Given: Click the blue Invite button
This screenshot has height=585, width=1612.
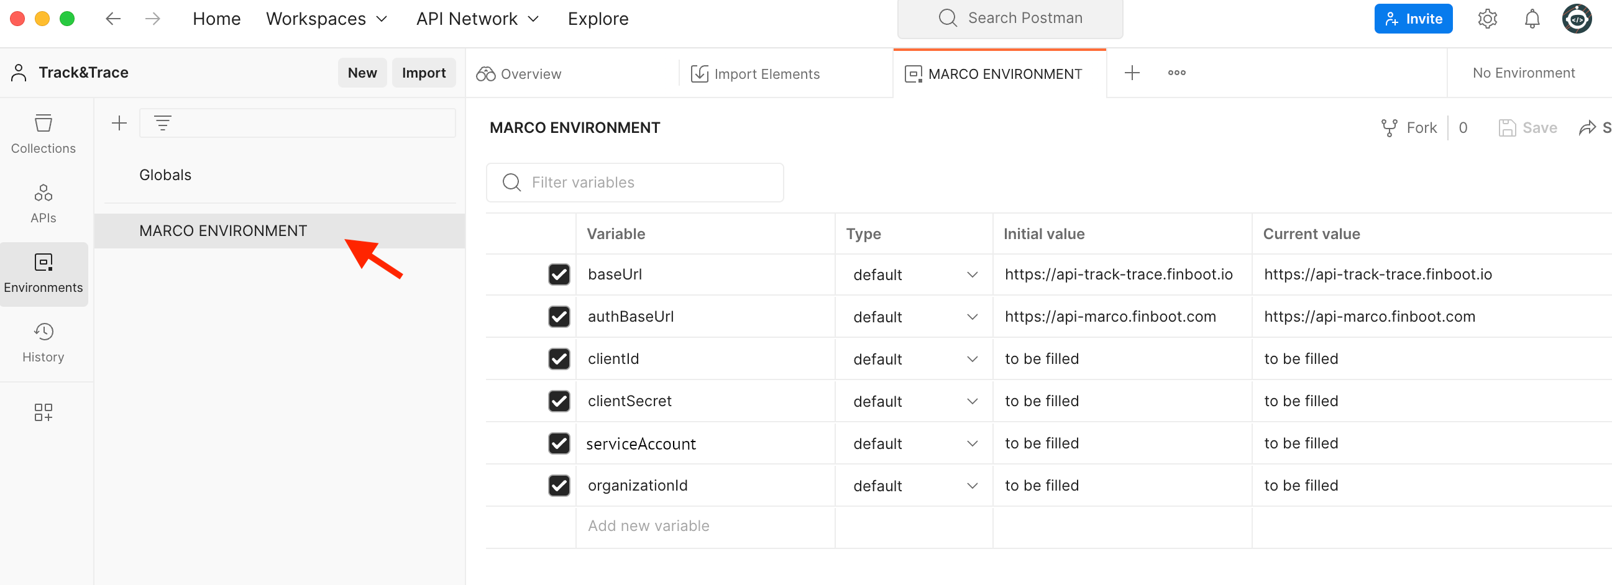Looking at the screenshot, I should 1413,19.
